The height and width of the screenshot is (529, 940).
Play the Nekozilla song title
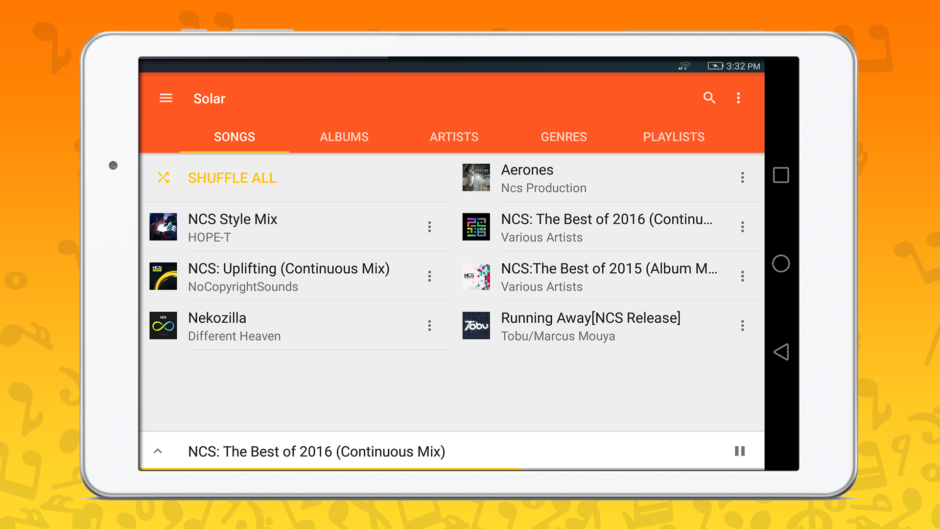point(217,318)
